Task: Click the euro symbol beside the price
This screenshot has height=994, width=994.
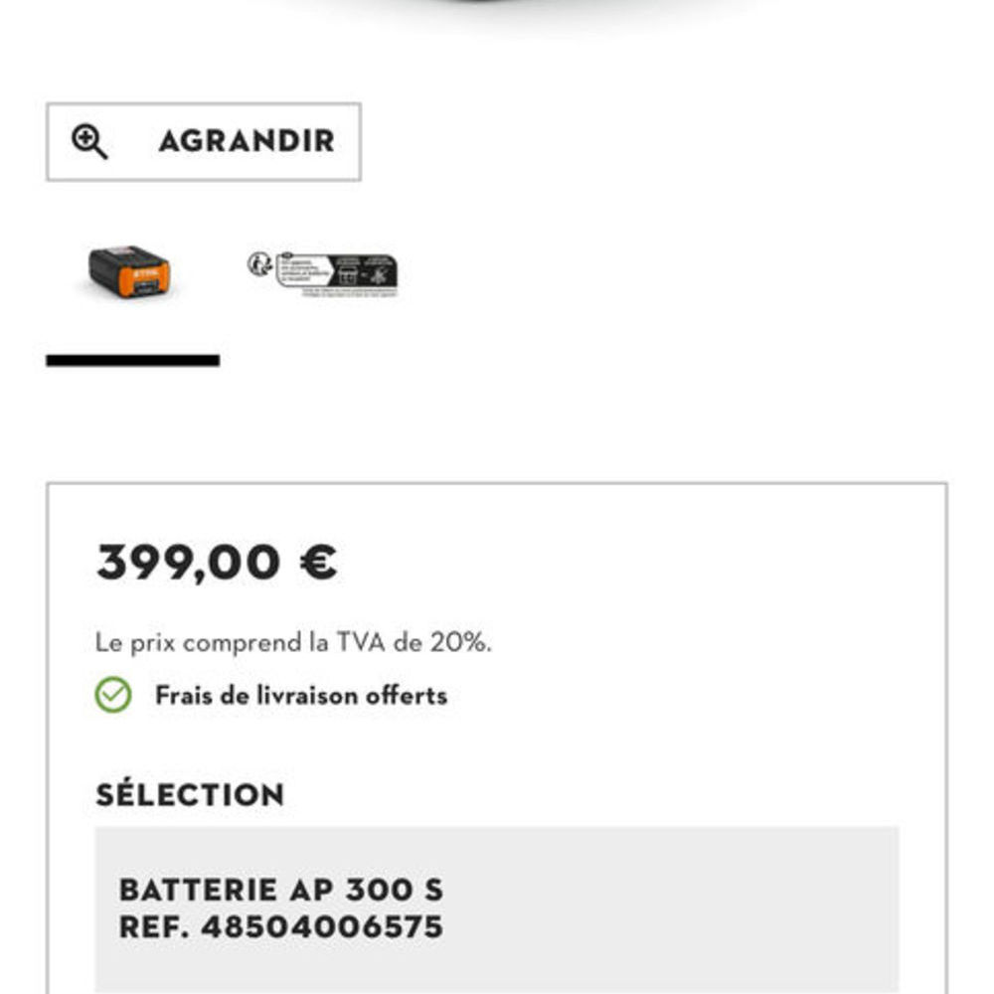Action: pyautogui.click(x=318, y=562)
